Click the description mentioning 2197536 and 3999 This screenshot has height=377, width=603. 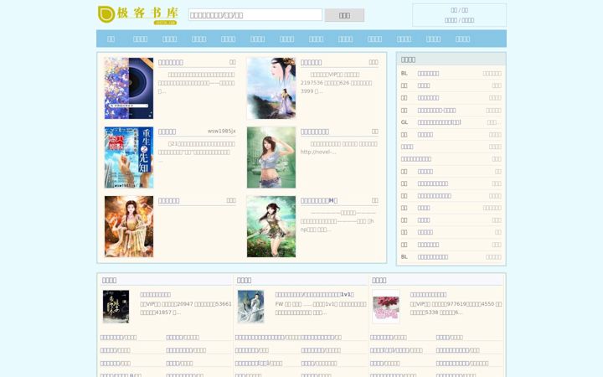click(336, 83)
